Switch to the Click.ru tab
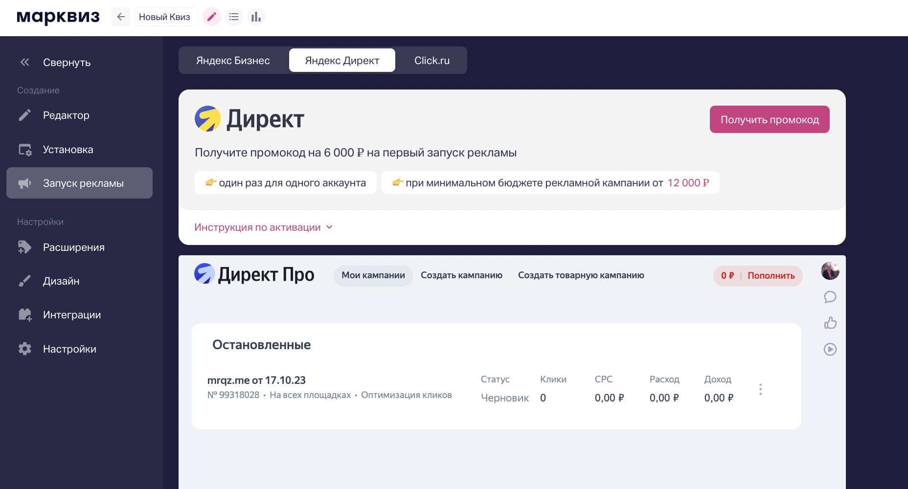Image resolution: width=908 pixels, height=489 pixels. pyautogui.click(x=432, y=60)
